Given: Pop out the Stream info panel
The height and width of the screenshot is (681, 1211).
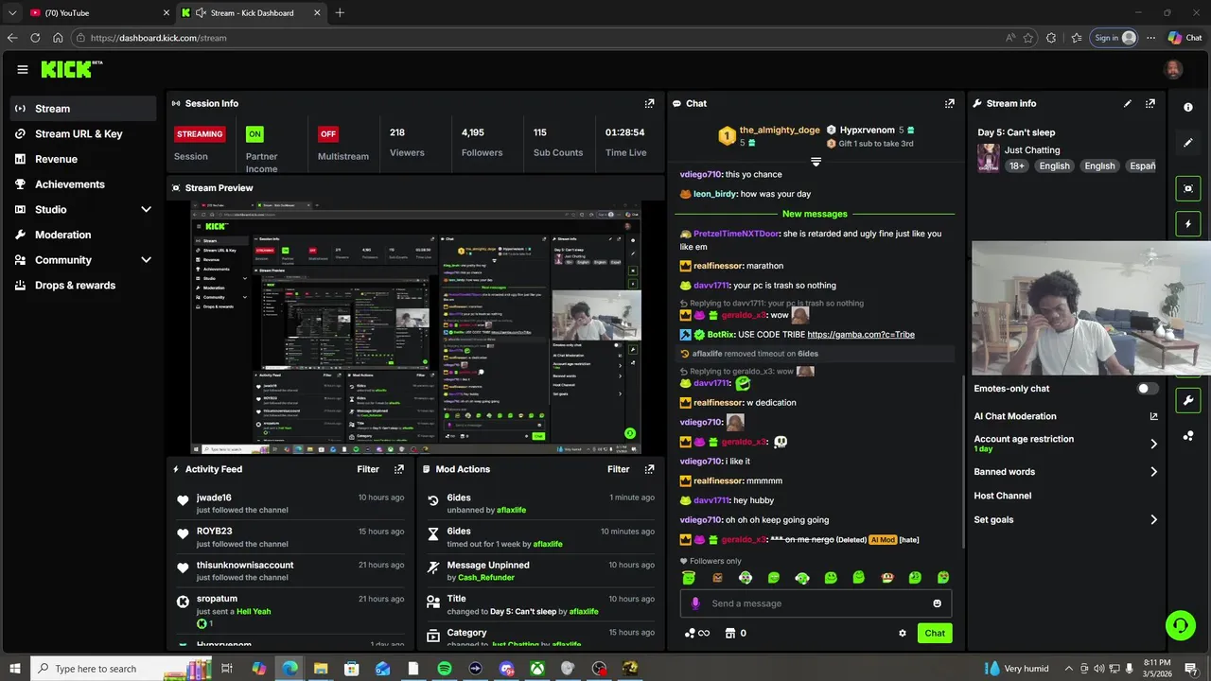Looking at the screenshot, I should click(x=1150, y=103).
